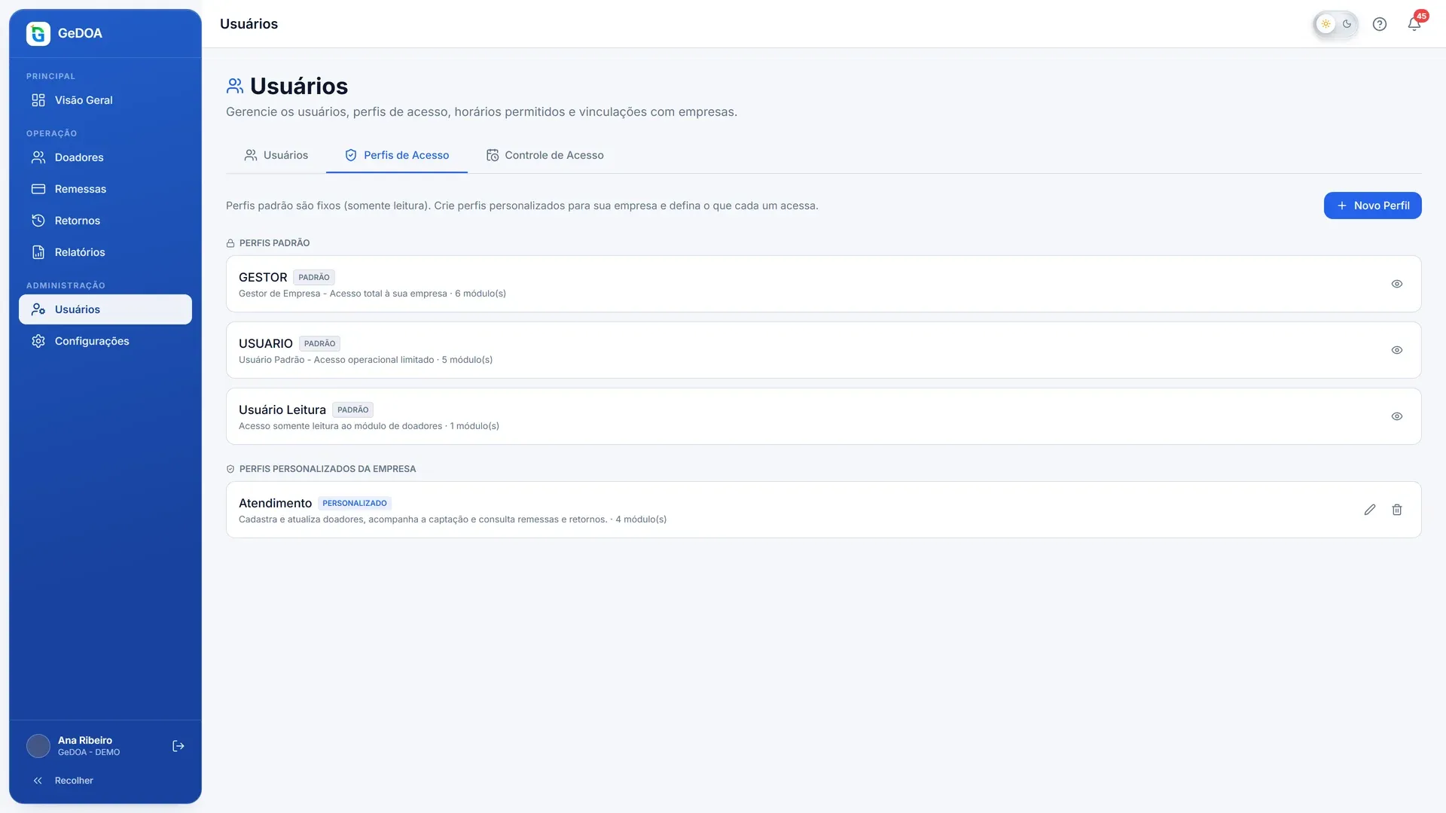Open Visão Geral in the sidebar

[105, 100]
